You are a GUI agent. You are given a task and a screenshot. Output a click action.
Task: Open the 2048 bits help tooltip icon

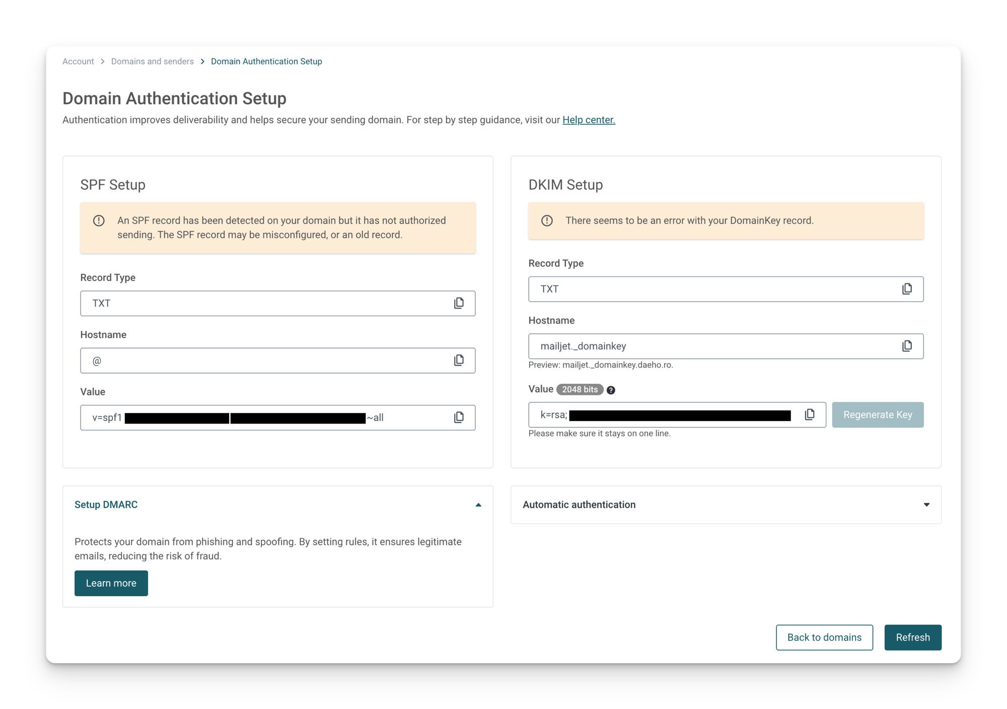611,390
